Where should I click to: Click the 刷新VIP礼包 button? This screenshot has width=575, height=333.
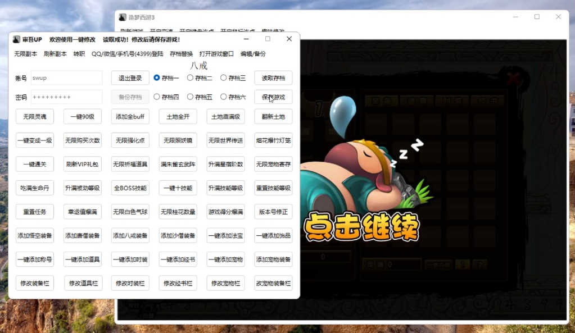83,164
